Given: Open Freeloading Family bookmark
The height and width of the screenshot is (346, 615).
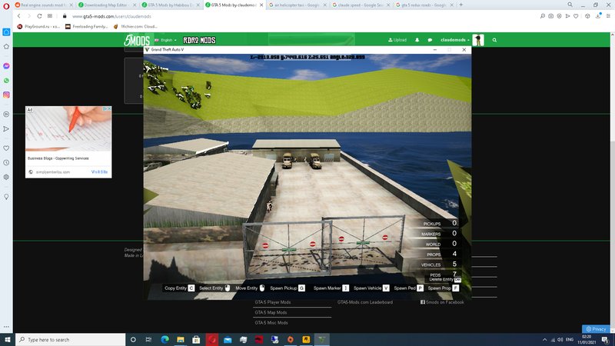Looking at the screenshot, I should [x=87, y=26].
